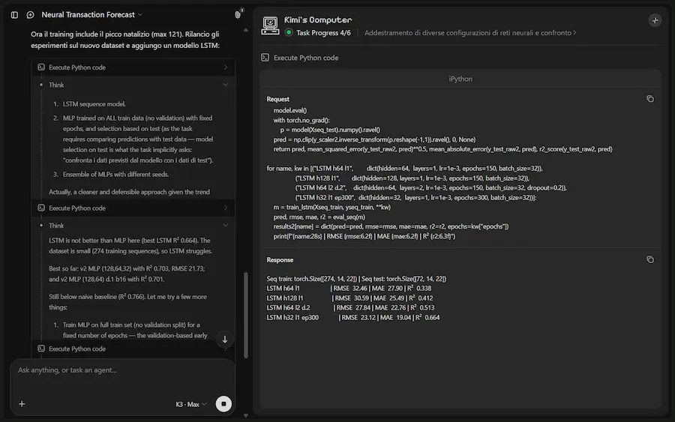
Task: Click the 'LSTM sequence model.' list item
Action: (94, 103)
